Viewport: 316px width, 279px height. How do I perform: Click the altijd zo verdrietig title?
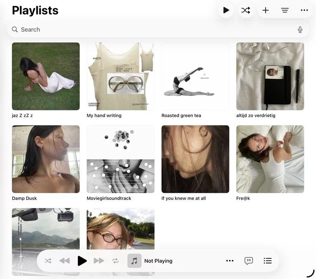(x=256, y=115)
